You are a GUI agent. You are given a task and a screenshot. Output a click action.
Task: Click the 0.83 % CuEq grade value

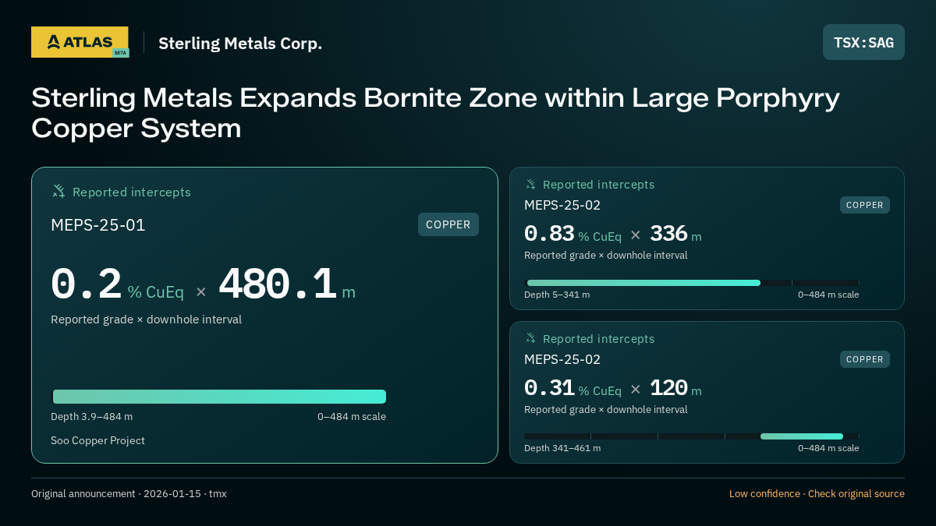[573, 234]
